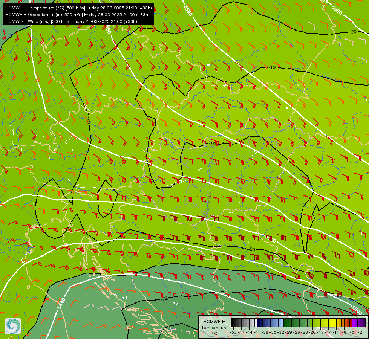Image resolution: width=369 pixels, height=339 pixels.
Task: Click the -50 legend label
Action: coord(233,332)
